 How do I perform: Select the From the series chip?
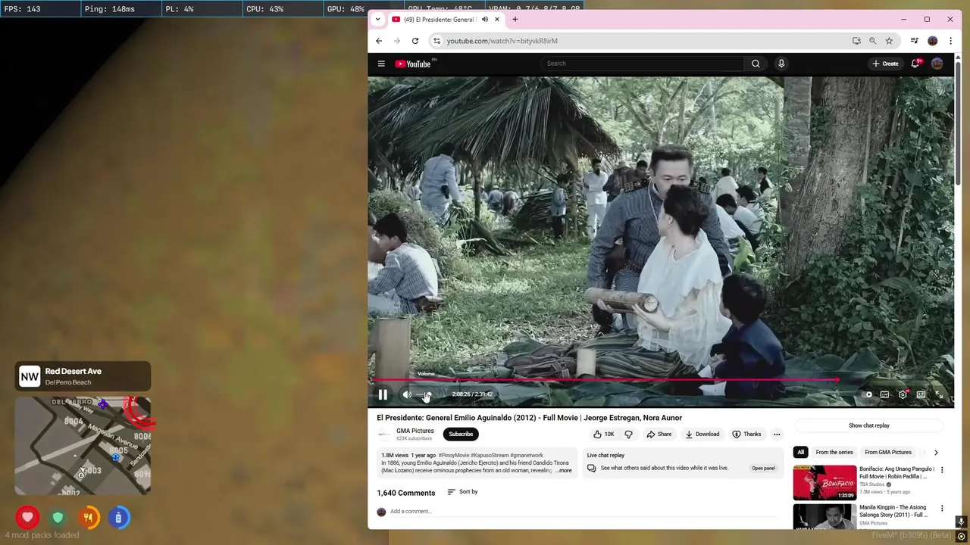click(834, 452)
